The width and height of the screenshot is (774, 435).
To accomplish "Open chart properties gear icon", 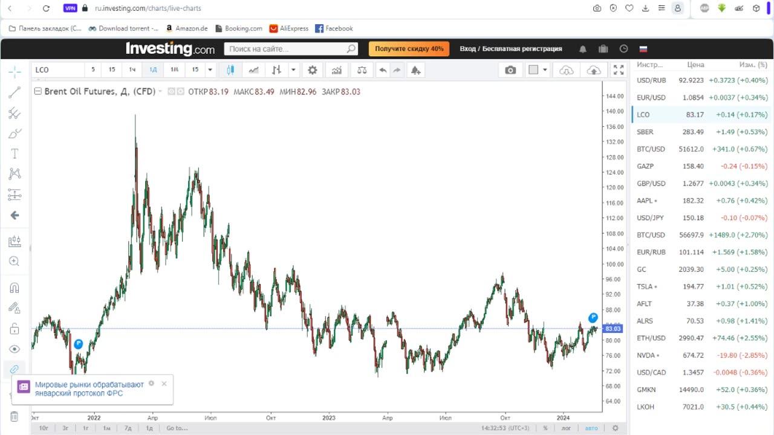I will pos(313,70).
